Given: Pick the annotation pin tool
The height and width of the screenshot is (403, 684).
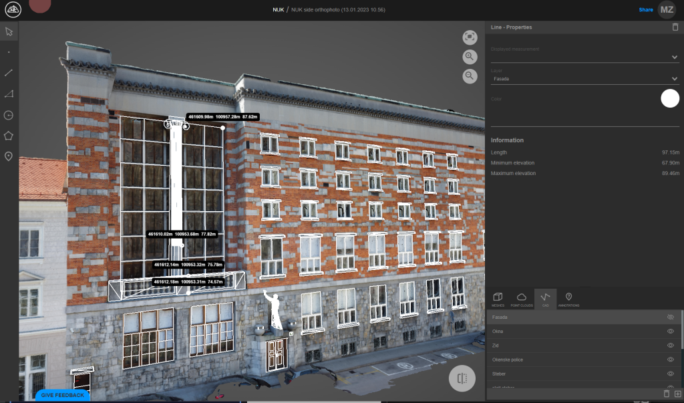Looking at the screenshot, I should 9,156.
